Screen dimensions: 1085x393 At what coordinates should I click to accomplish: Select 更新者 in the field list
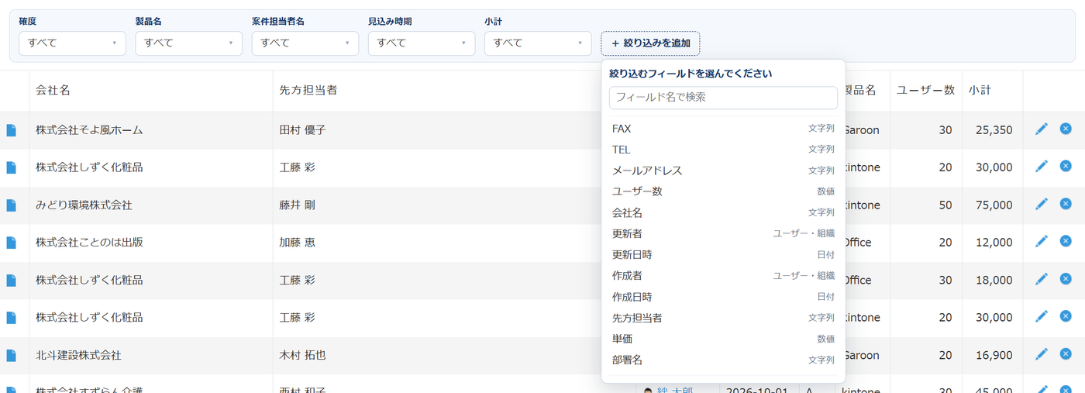tap(723, 233)
